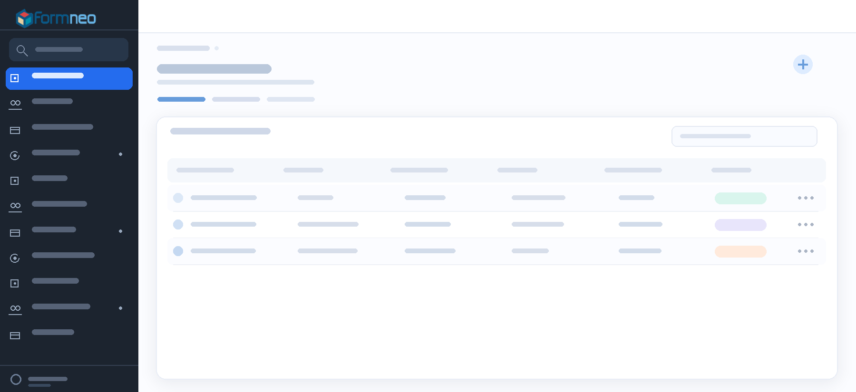
Task: Select the round avatar in first table row
Action: 178,198
